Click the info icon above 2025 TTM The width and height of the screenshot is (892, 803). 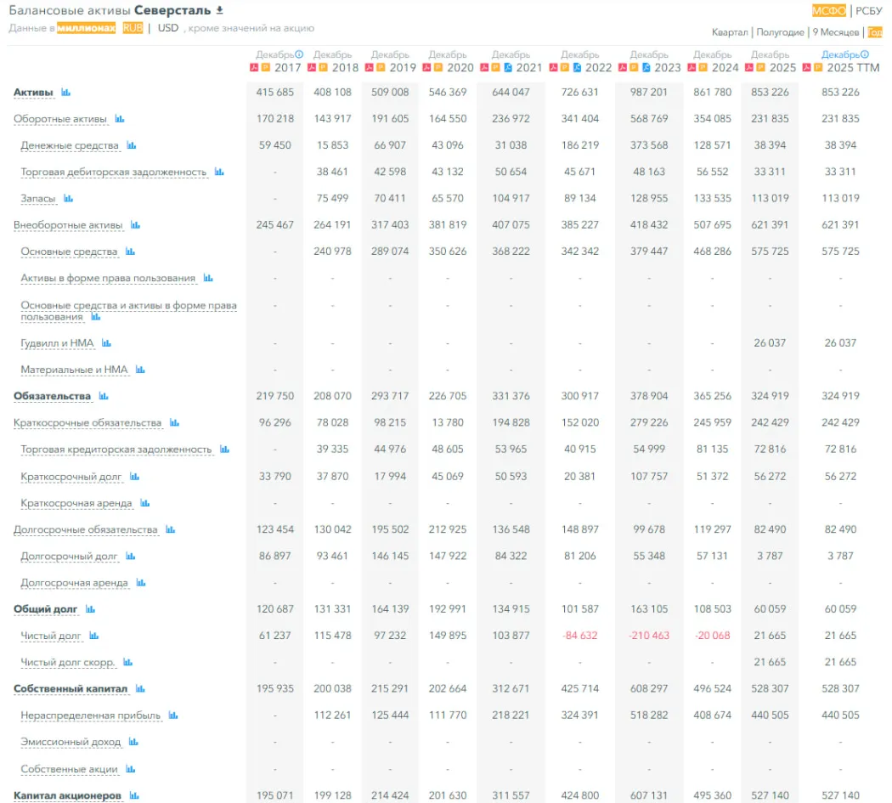(865, 54)
